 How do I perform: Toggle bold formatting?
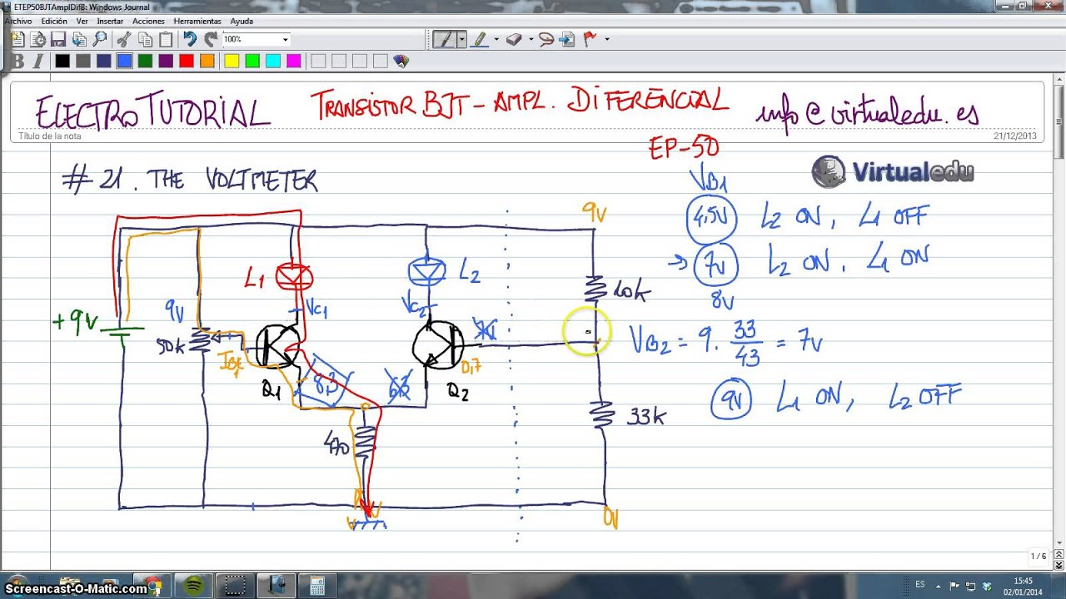click(18, 61)
